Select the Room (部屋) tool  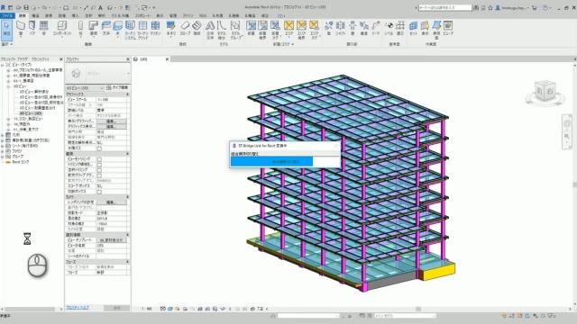click(x=251, y=28)
